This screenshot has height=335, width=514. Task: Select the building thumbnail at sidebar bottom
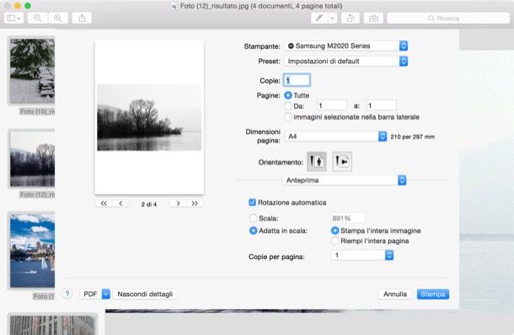tap(52, 325)
